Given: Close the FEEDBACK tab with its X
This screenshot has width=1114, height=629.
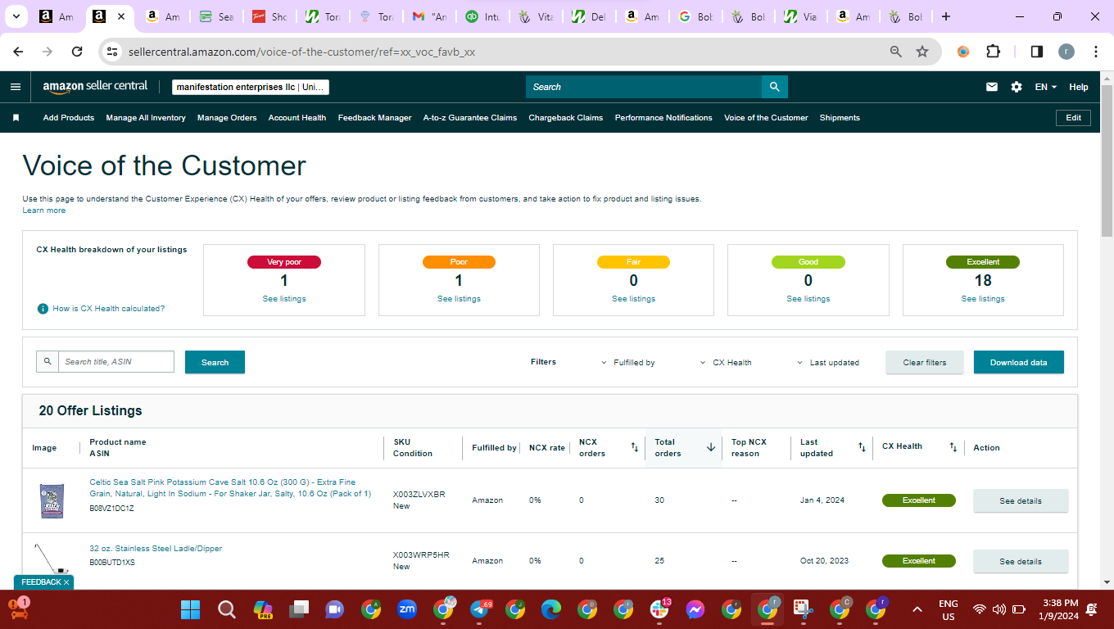Looking at the screenshot, I should [66, 582].
